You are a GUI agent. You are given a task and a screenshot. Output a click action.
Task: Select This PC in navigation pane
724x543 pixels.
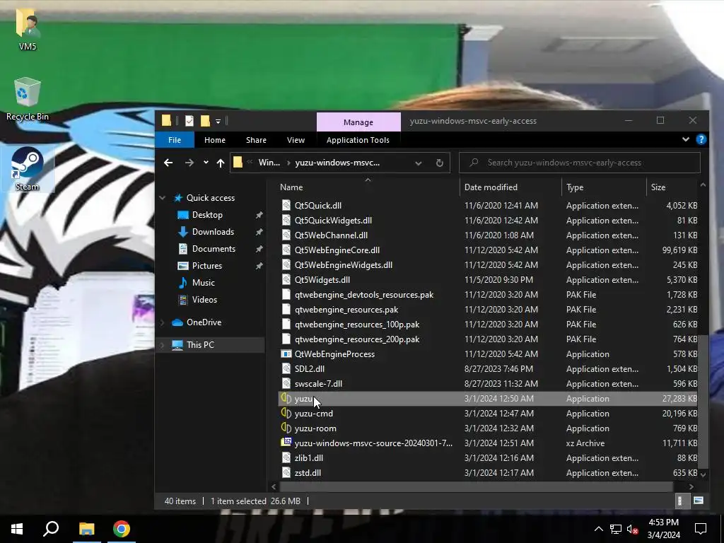200,345
